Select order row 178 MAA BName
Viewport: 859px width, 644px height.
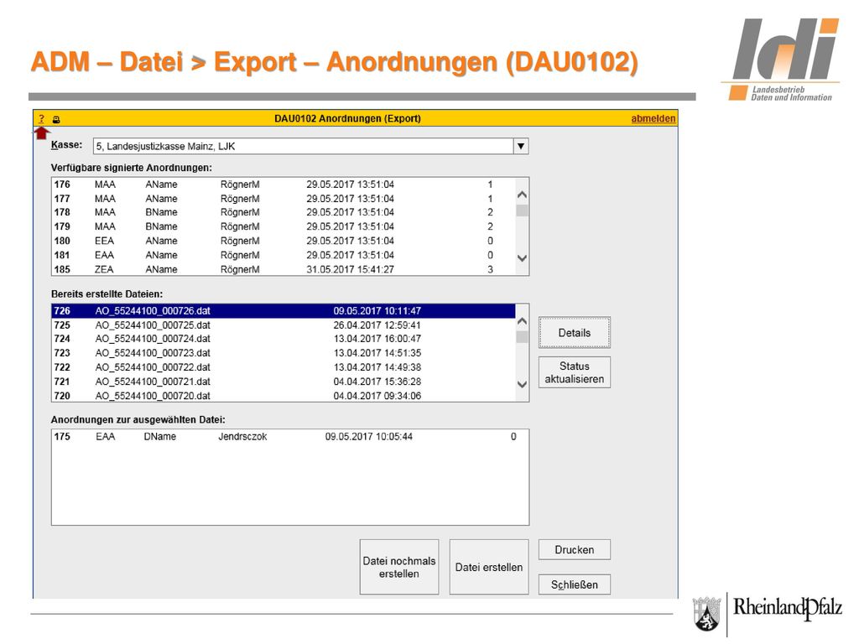[x=284, y=212]
